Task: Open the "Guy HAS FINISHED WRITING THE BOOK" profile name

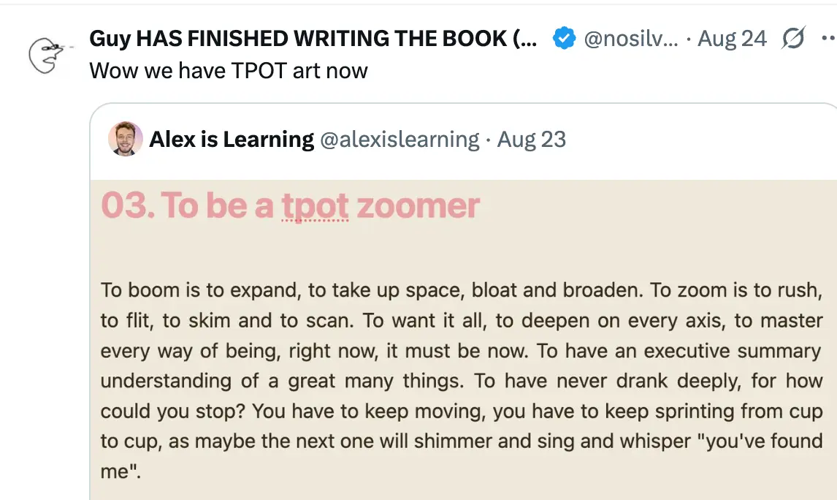Action: (313, 39)
